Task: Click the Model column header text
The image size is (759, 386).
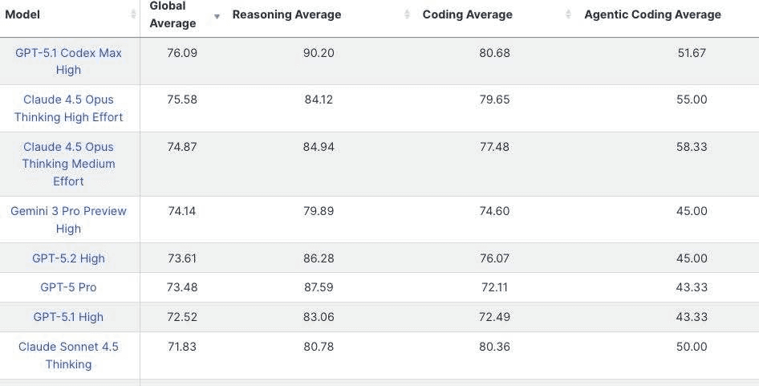Action: (x=22, y=14)
